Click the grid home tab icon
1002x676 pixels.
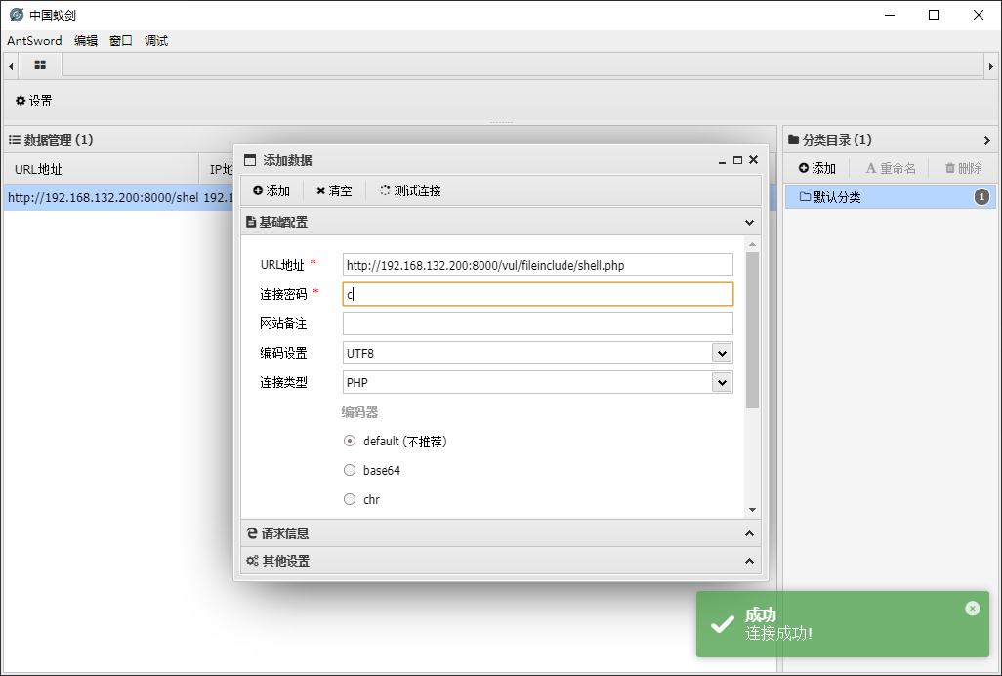40,65
